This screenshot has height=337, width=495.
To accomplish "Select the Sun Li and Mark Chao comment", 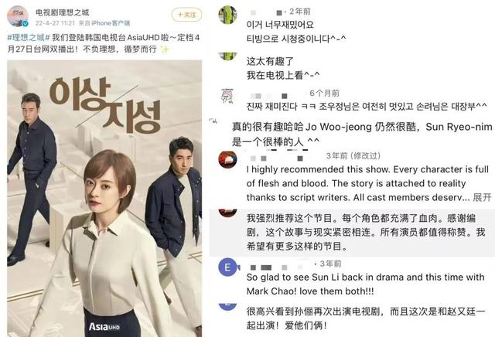I will point(365,284).
